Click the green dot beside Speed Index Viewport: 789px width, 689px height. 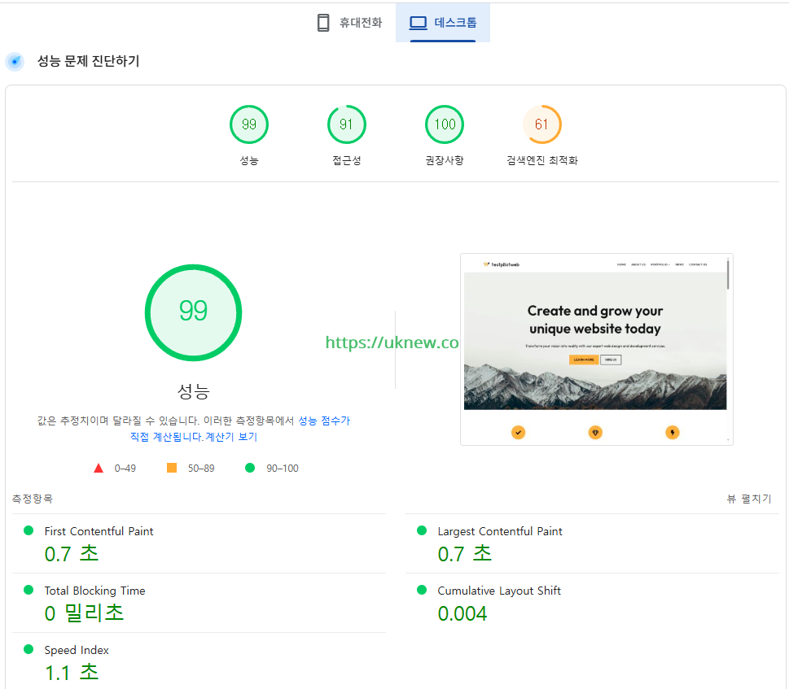[x=29, y=650]
